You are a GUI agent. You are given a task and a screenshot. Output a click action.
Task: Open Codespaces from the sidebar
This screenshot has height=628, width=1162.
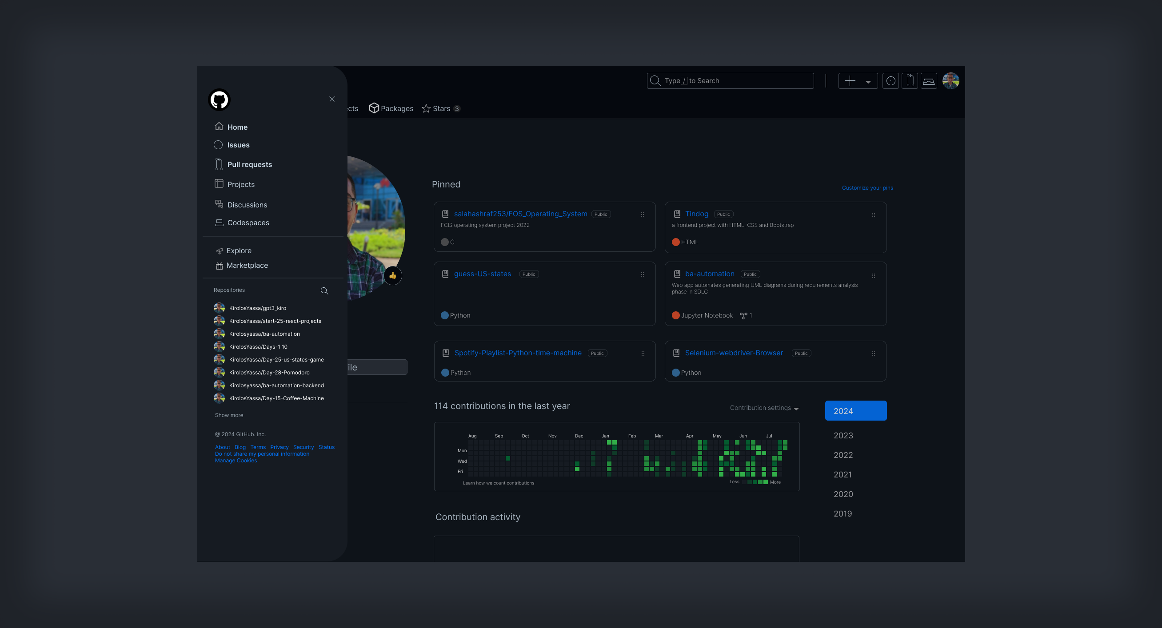tap(248, 222)
